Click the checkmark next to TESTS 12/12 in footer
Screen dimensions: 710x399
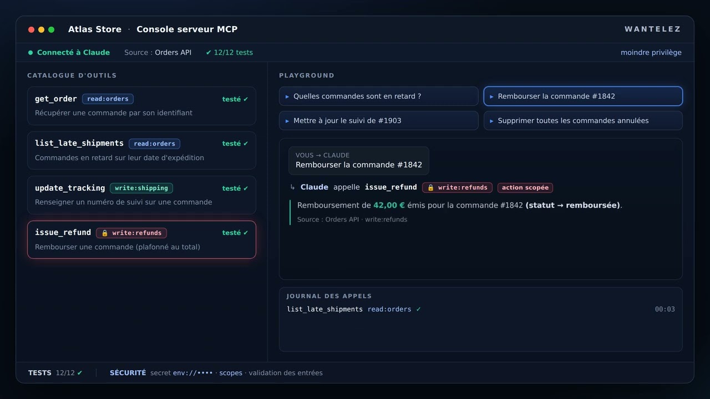(80, 373)
